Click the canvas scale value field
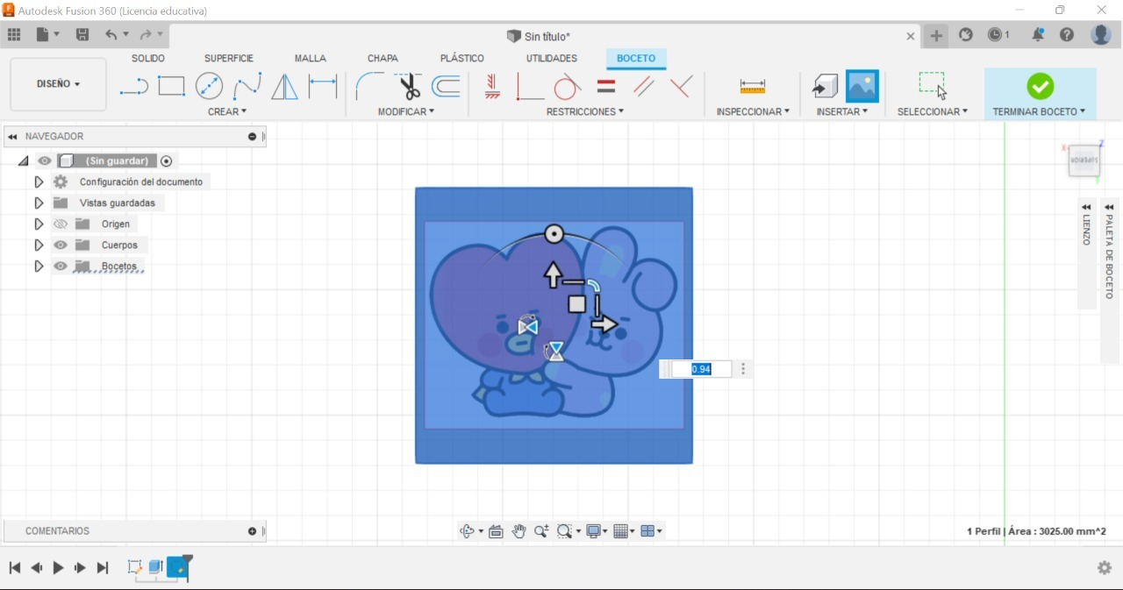1123x590 pixels. 701,369
